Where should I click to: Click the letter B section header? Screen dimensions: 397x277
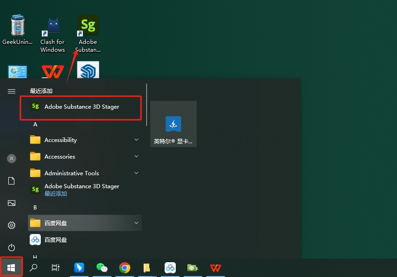pyautogui.click(x=35, y=208)
